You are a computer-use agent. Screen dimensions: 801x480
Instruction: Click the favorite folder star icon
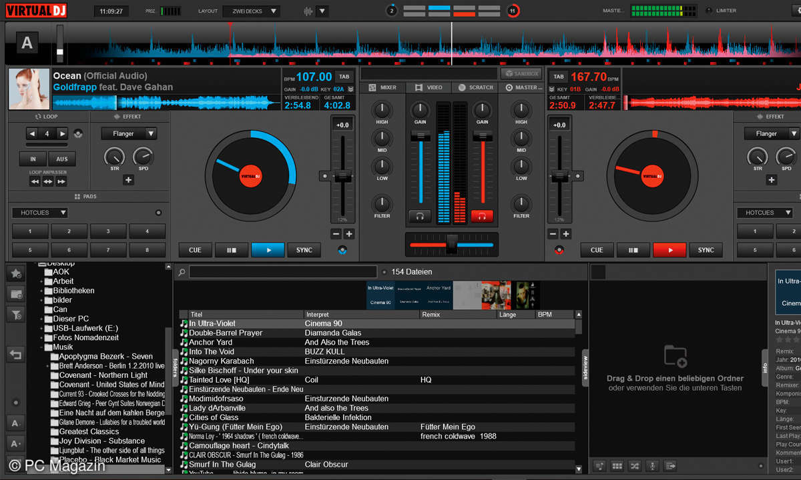pos(17,273)
